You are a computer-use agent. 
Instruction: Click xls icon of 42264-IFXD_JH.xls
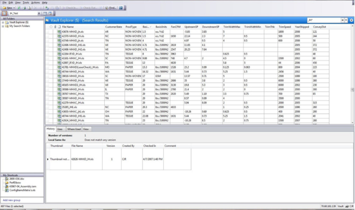tap(59, 54)
